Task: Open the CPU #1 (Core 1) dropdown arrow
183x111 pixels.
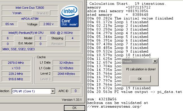Action: tap(53, 91)
